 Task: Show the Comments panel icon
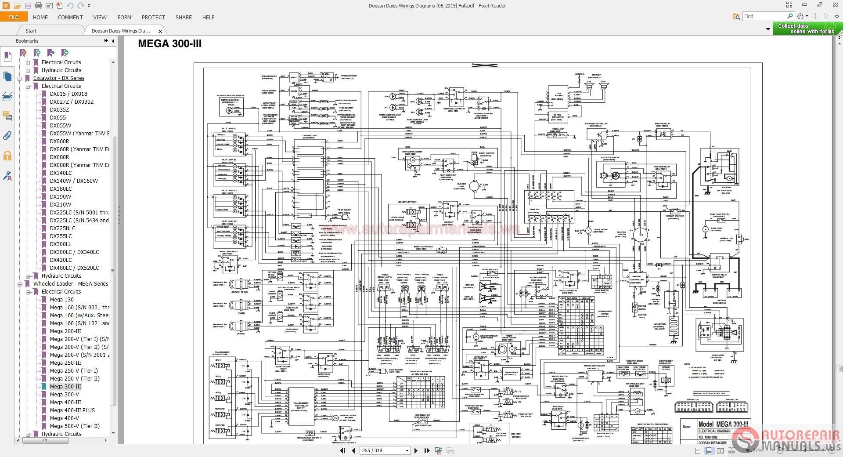point(7,116)
